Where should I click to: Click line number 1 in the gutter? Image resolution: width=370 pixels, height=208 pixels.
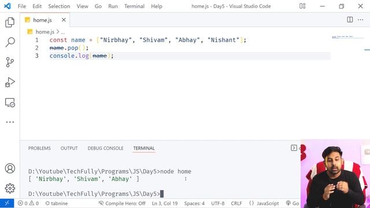[x=37, y=40]
